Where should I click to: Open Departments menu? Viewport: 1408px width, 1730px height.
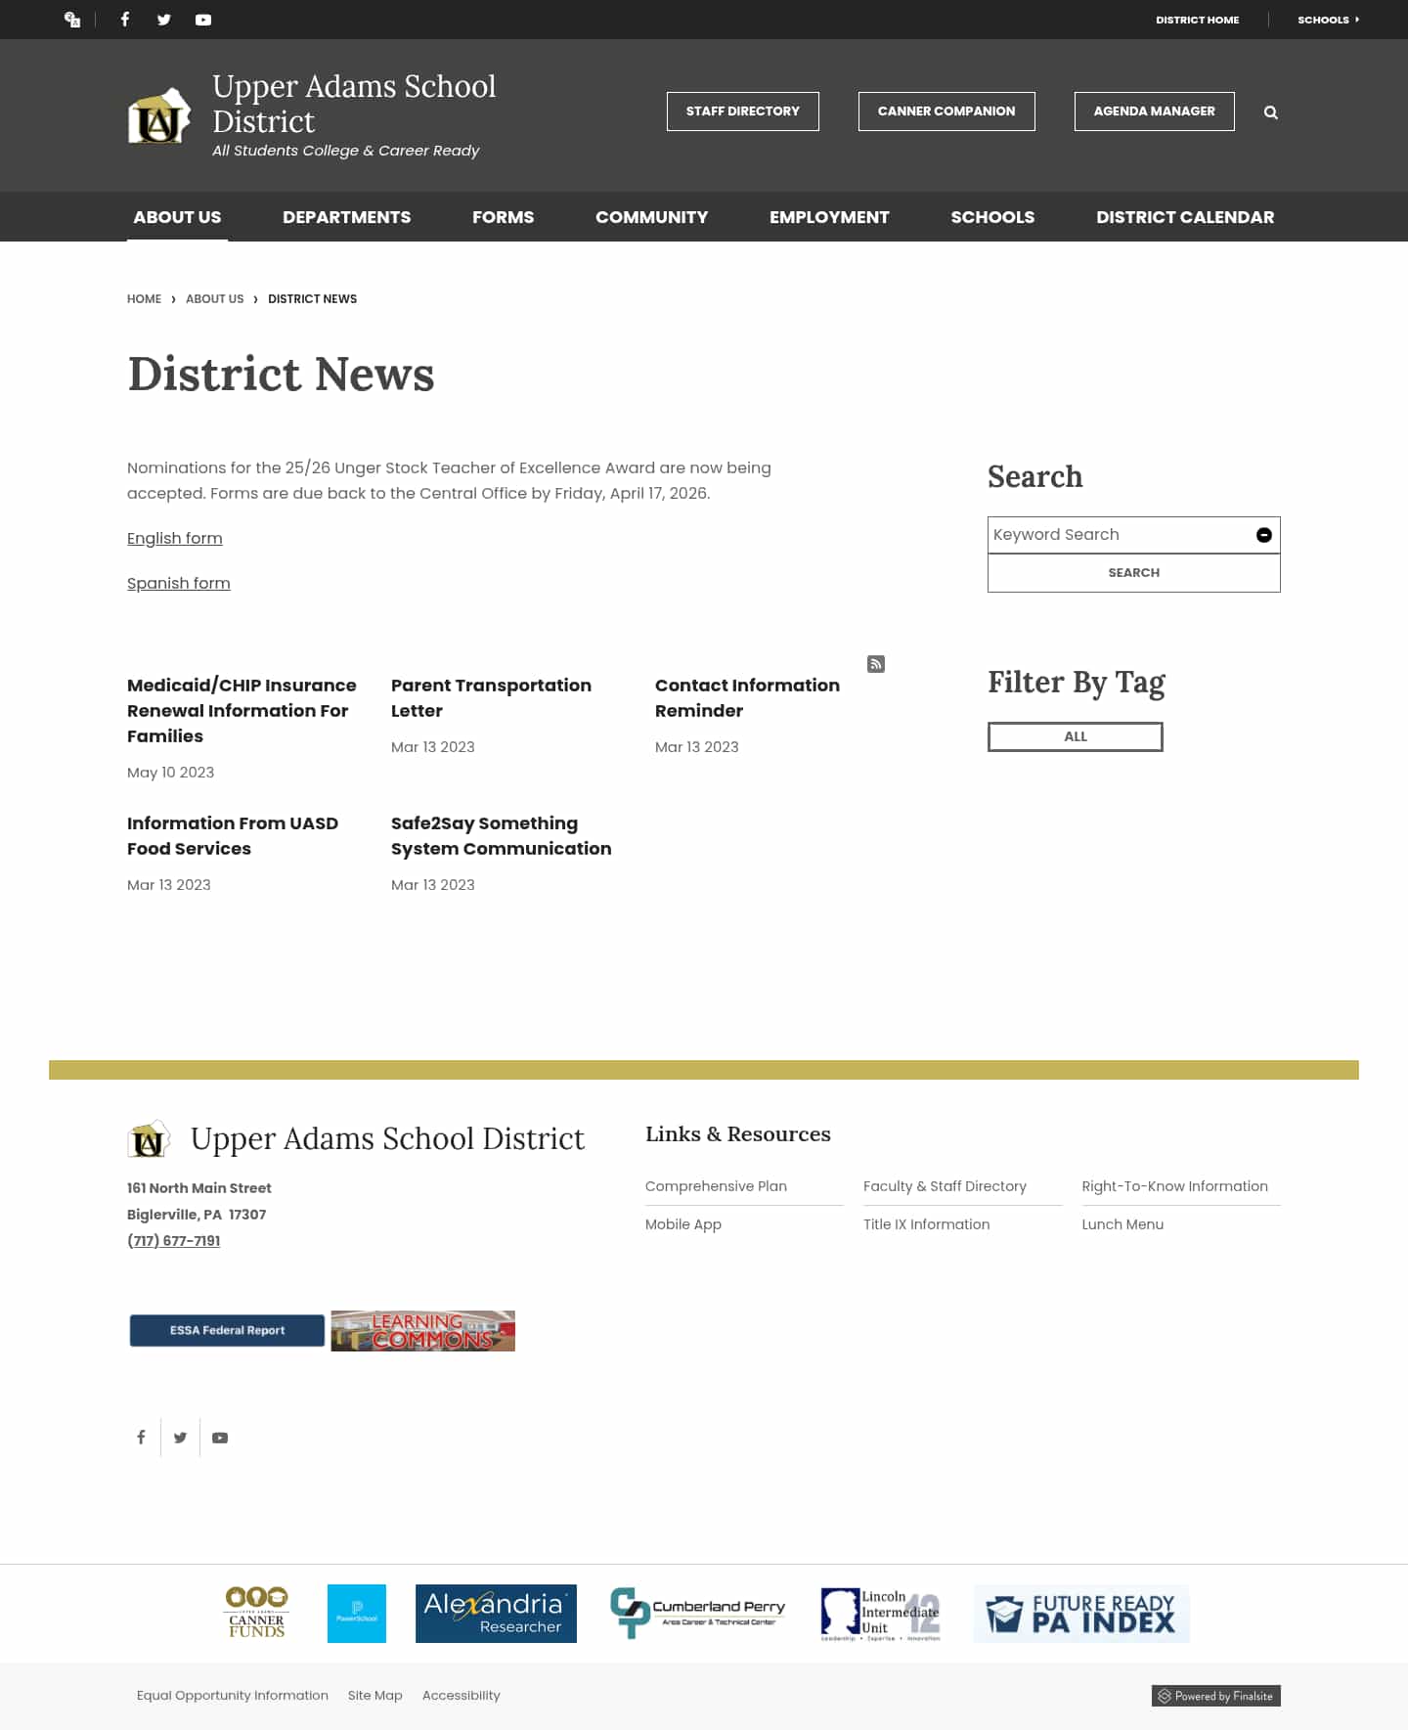347,217
